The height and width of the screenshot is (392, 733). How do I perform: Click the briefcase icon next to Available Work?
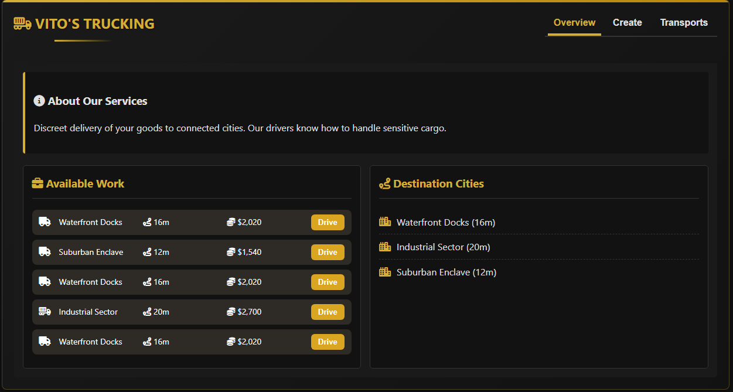(37, 183)
